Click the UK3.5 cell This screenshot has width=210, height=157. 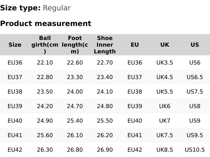[165, 63]
